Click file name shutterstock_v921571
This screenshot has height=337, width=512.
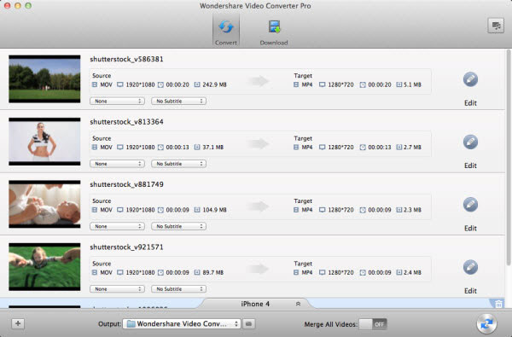point(126,247)
